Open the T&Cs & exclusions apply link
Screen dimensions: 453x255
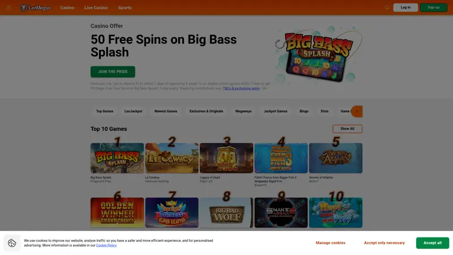pos(241,88)
